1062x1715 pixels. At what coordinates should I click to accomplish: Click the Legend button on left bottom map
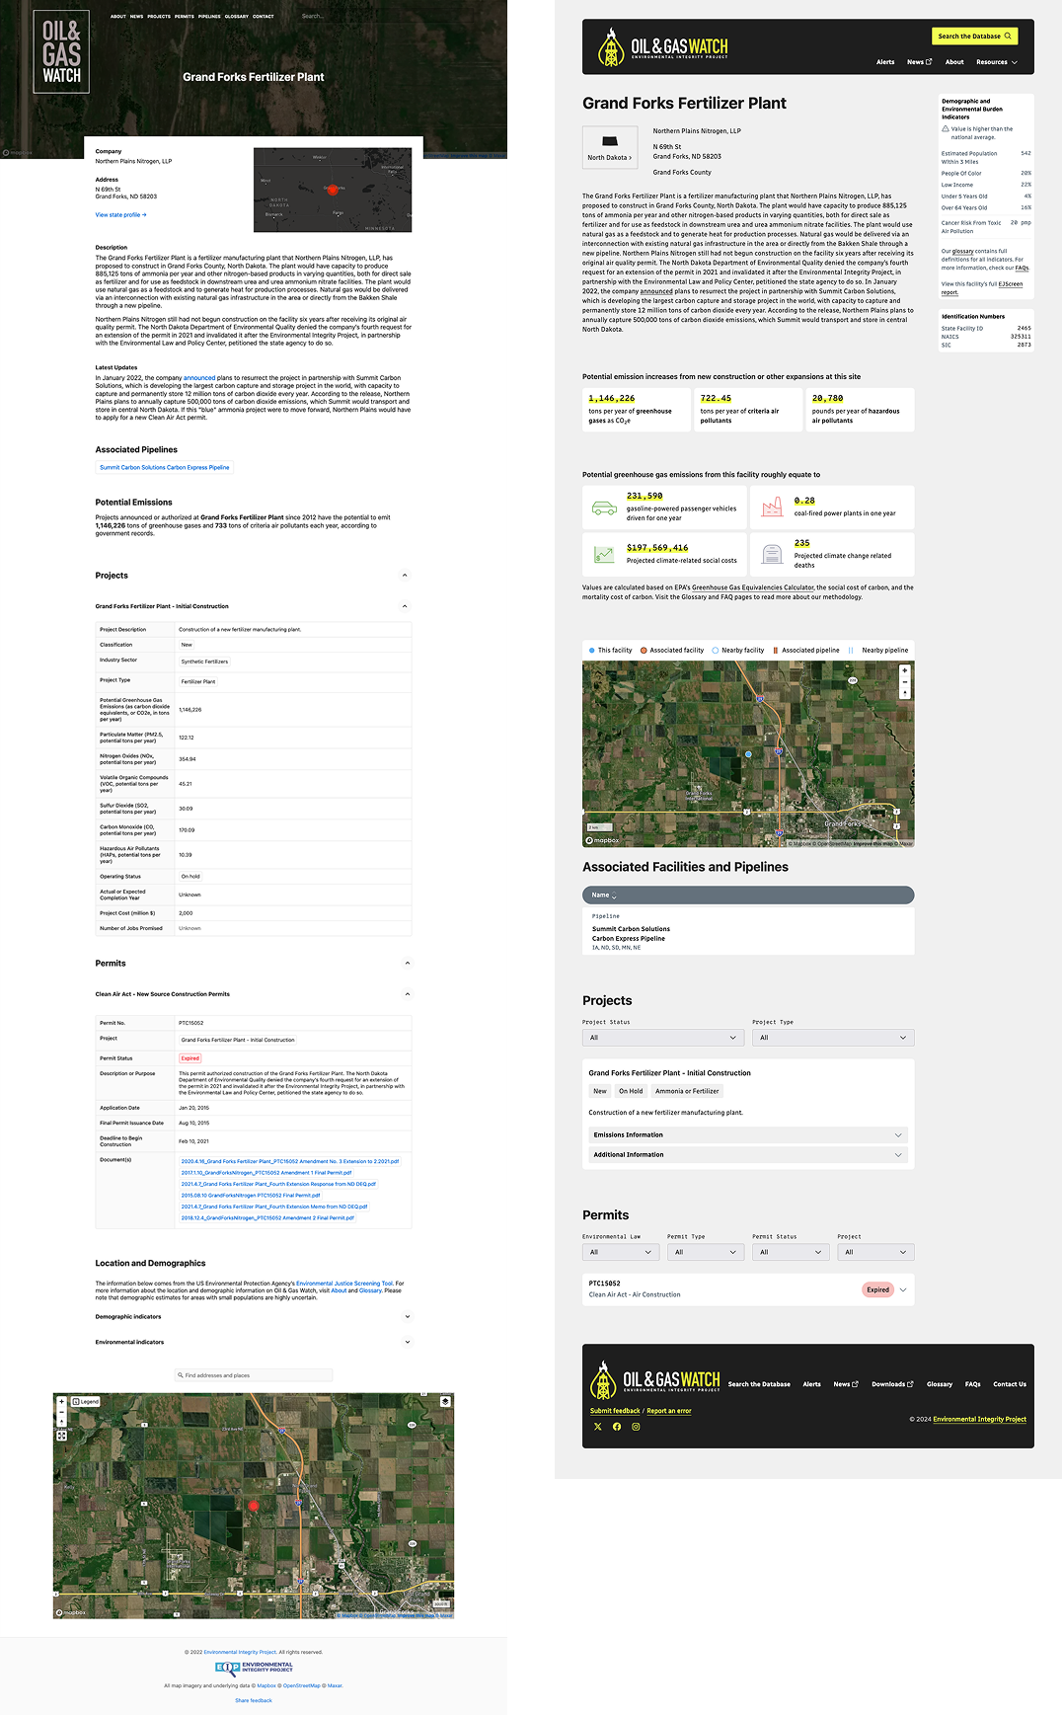click(x=86, y=1401)
